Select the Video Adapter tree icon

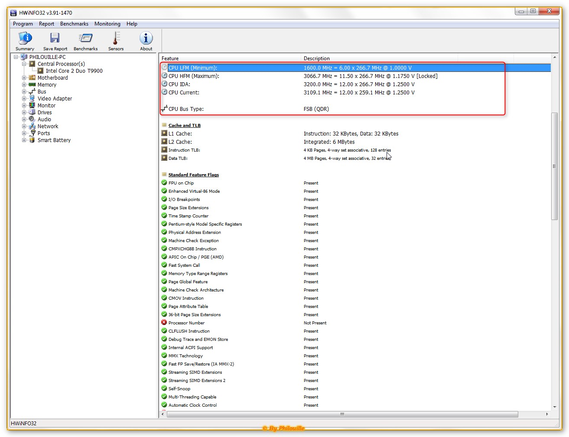32,99
